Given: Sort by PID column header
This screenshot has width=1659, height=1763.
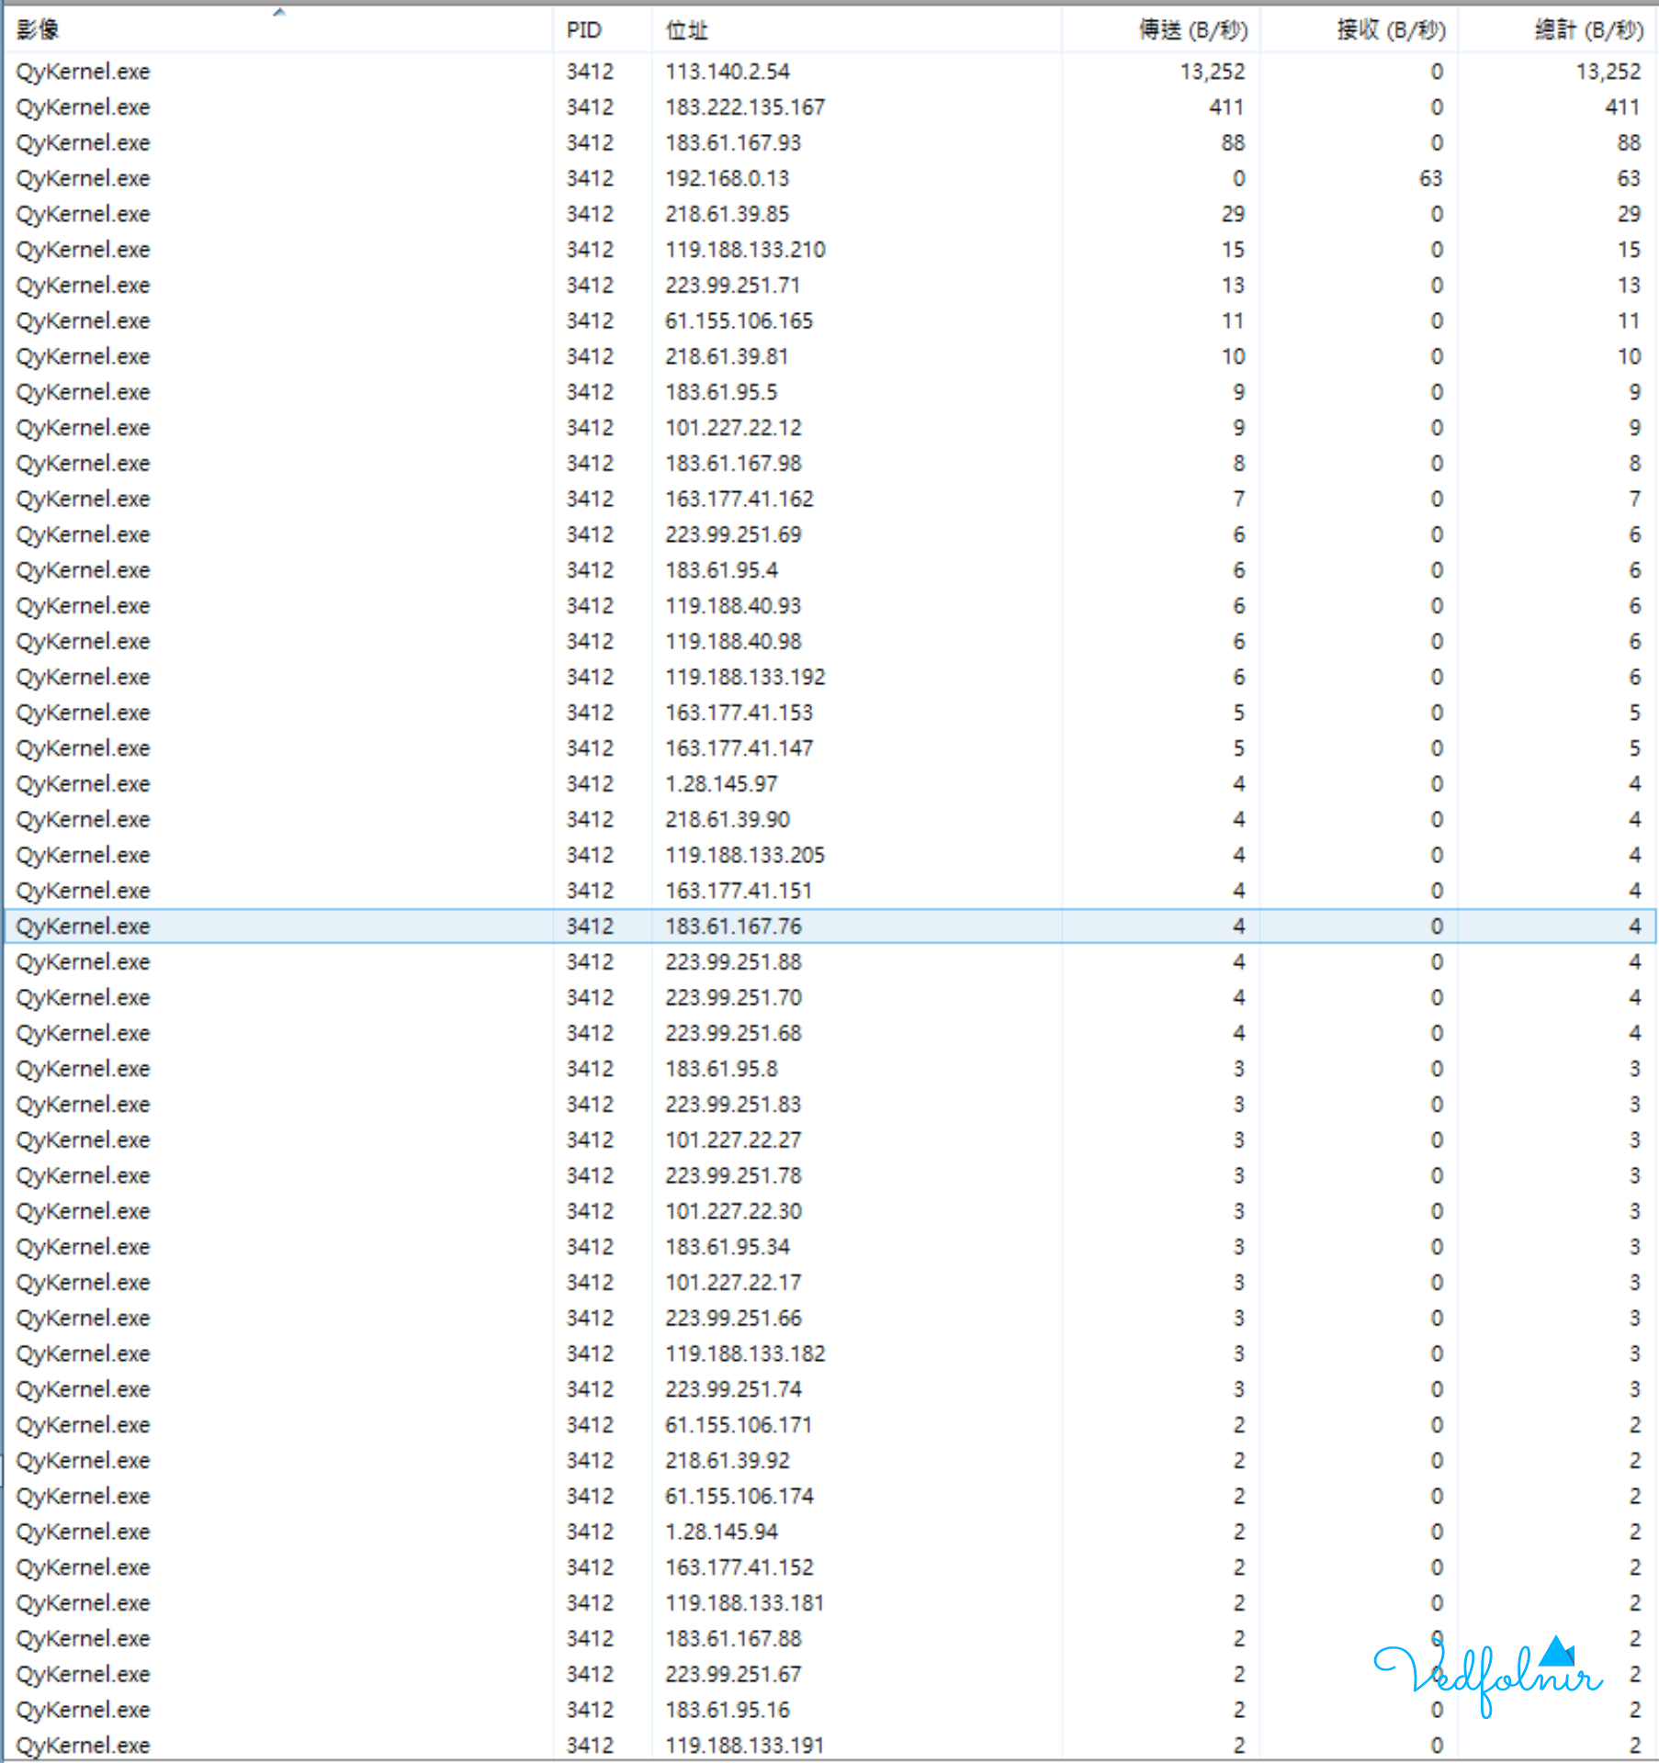Looking at the screenshot, I should click(603, 30).
